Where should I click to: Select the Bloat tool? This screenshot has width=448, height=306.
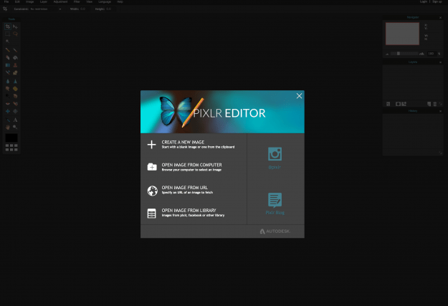click(x=8, y=111)
